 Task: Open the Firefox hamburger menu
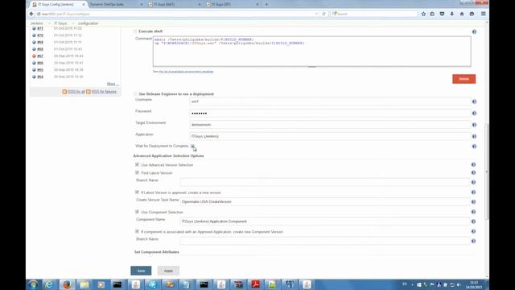483,14
